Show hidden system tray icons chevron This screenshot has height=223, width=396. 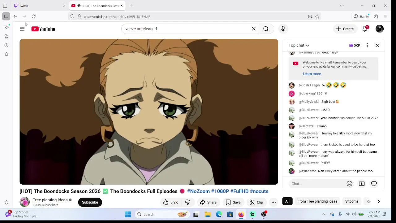(x=324, y=214)
